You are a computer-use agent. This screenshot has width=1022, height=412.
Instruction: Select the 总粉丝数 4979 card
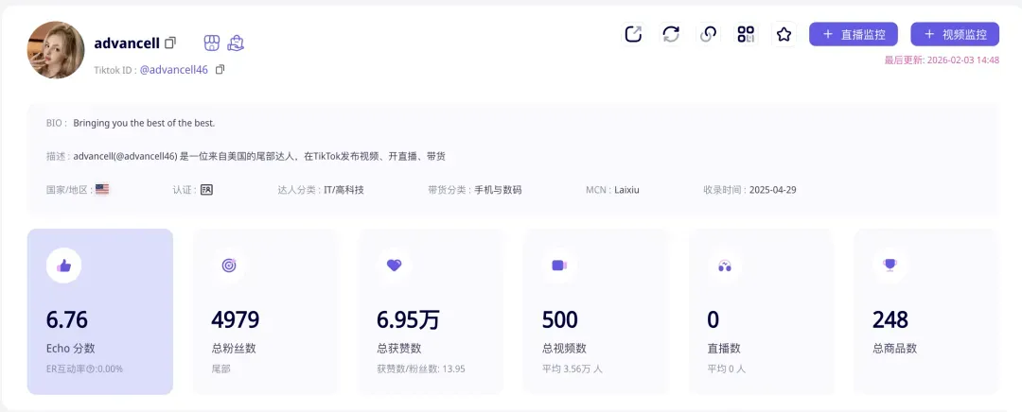(265, 312)
